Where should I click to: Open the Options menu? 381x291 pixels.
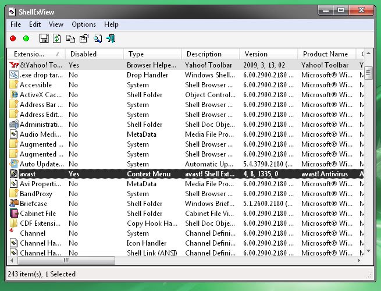point(84,24)
